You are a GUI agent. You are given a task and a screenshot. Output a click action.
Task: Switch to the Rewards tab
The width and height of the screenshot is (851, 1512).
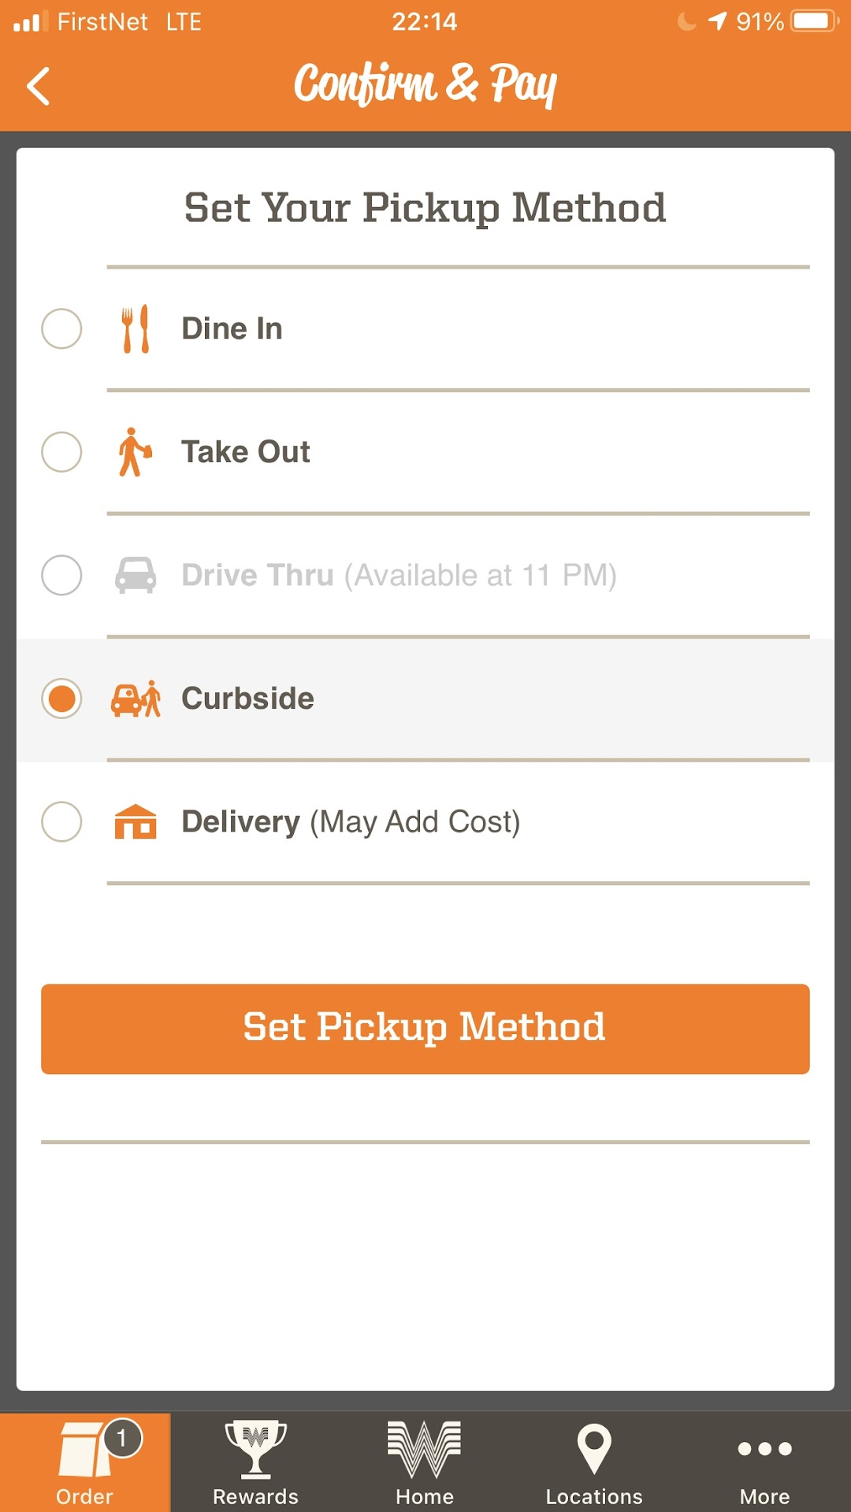tap(255, 1462)
